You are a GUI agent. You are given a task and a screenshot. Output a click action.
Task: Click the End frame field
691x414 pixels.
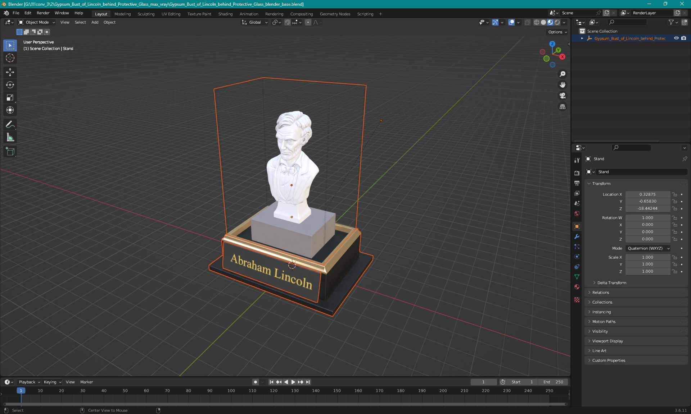(x=554, y=382)
